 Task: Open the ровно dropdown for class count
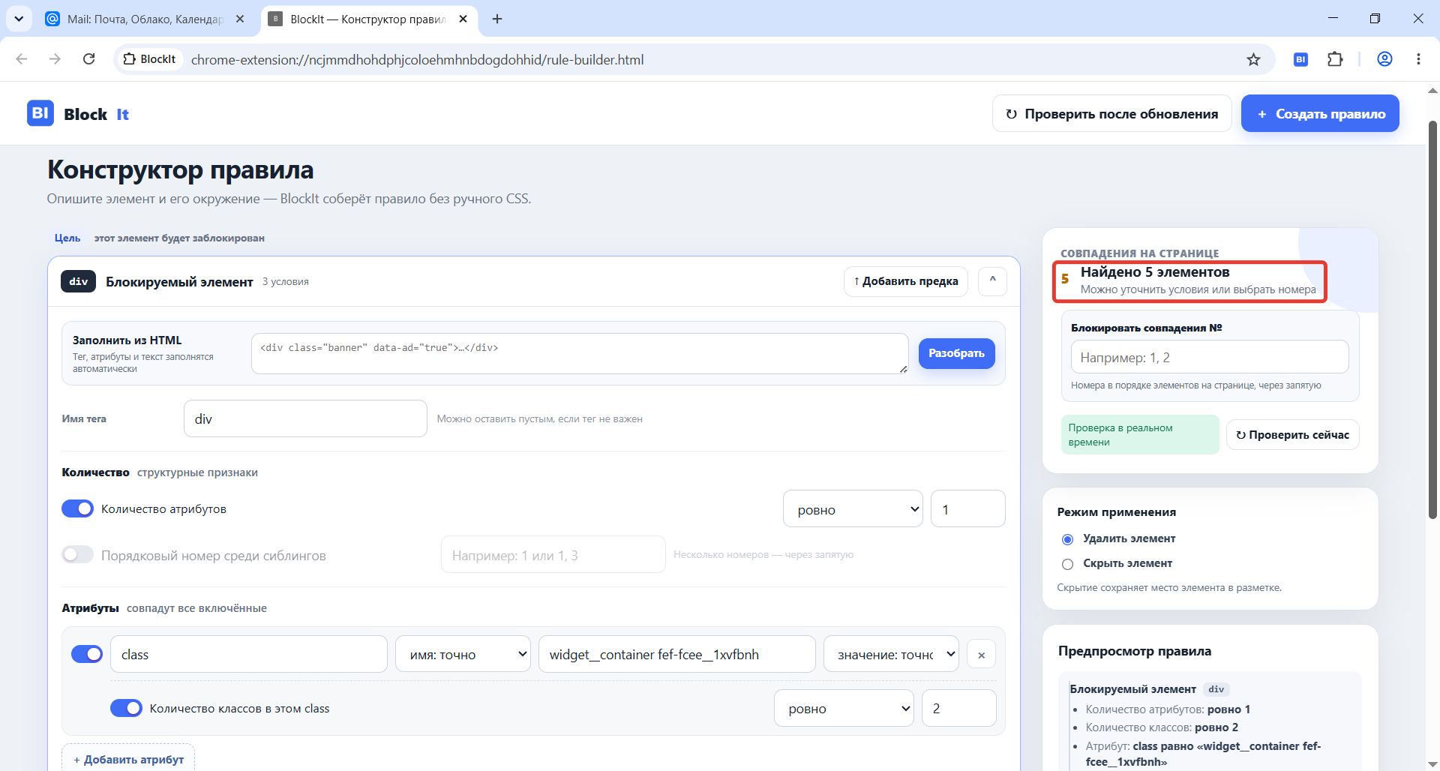(844, 708)
